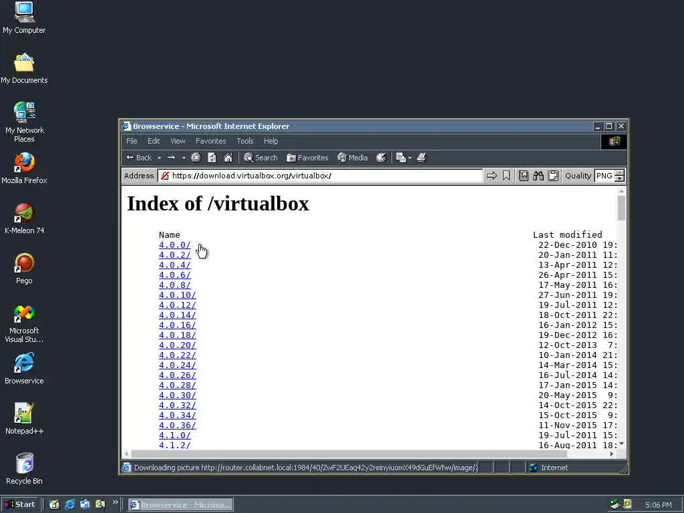Image resolution: width=684 pixels, height=513 pixels.
Task: Click the Internet Explorer quick launch icon
Action: 69,505
